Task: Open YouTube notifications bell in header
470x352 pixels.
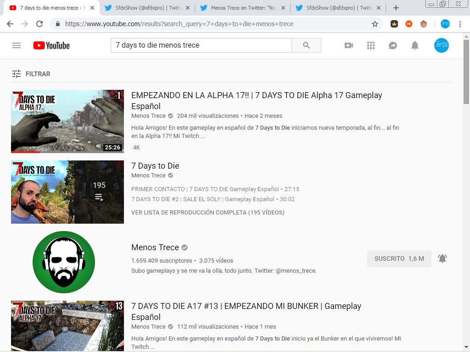Action: coord(415,45)
